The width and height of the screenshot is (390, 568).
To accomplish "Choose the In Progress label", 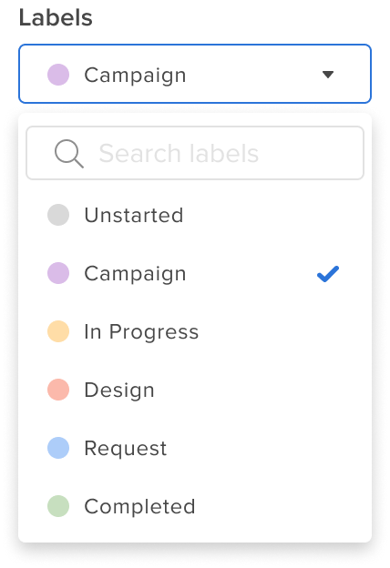I will click(x=195, y=331).
